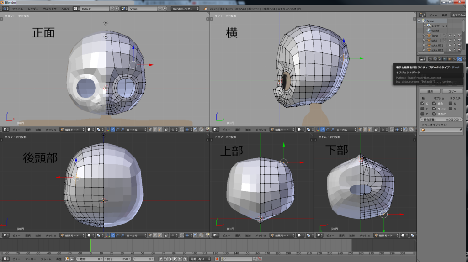Screen dimensions: 468x262
Task: Expand the レンダーレイヤー entry
Action: point(425,26)
